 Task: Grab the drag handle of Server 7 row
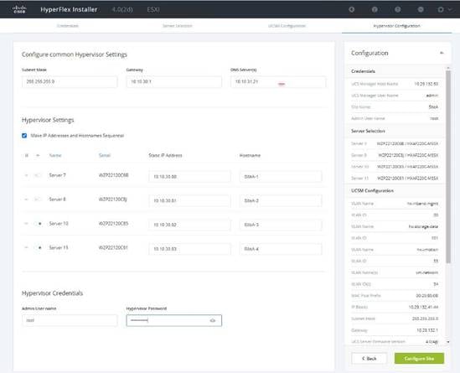(x=26, y=175)
